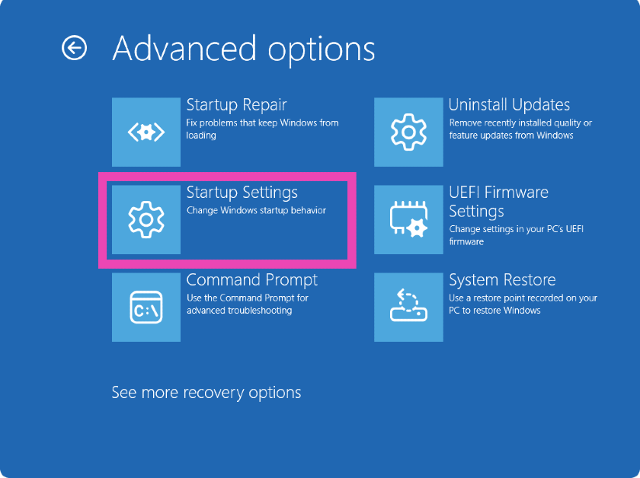Click the Startup Repair wrench-bracket icon
The image size is (640, 478).
coord(146,132)
